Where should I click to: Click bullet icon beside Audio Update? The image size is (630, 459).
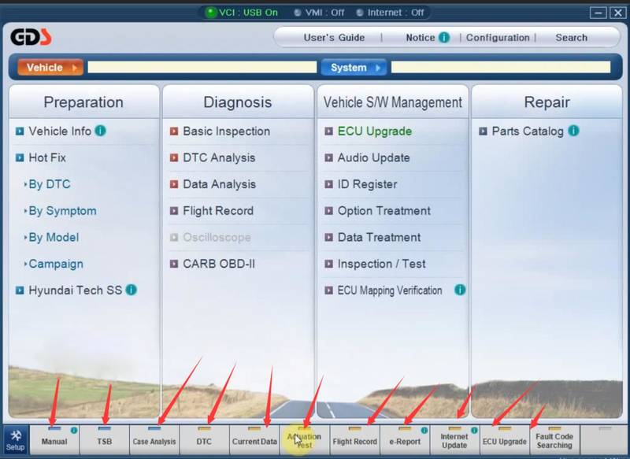coord(328,157)
